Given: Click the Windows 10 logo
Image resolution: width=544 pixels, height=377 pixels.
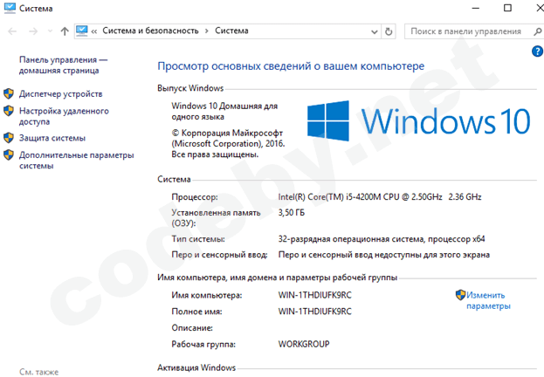Looking at the screenshot, I should tap(418, 121).
